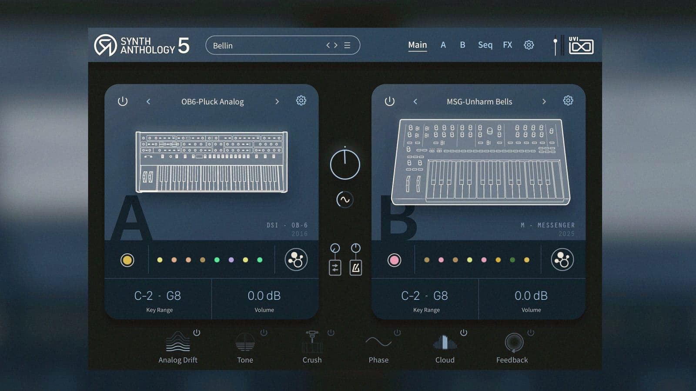Click layer A randomize molecule icon

pos(296,260)
